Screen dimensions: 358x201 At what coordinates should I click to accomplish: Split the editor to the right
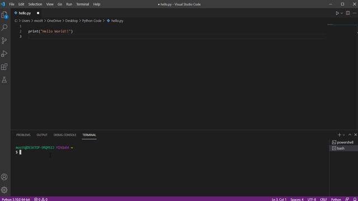348,13
